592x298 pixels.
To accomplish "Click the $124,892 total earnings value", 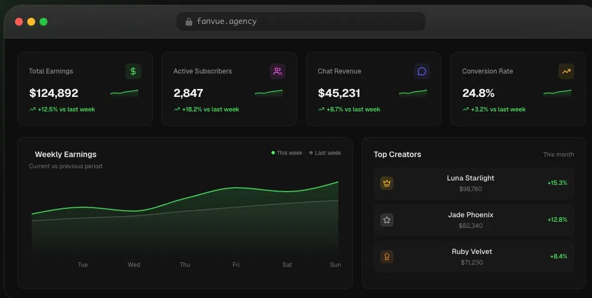I will click(x=54, y=93).
